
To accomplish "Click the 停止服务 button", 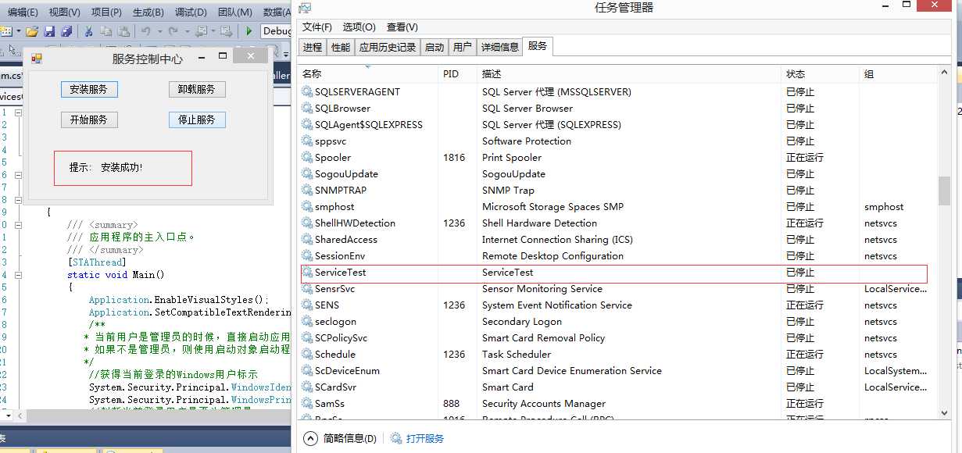I will point(197,119).
